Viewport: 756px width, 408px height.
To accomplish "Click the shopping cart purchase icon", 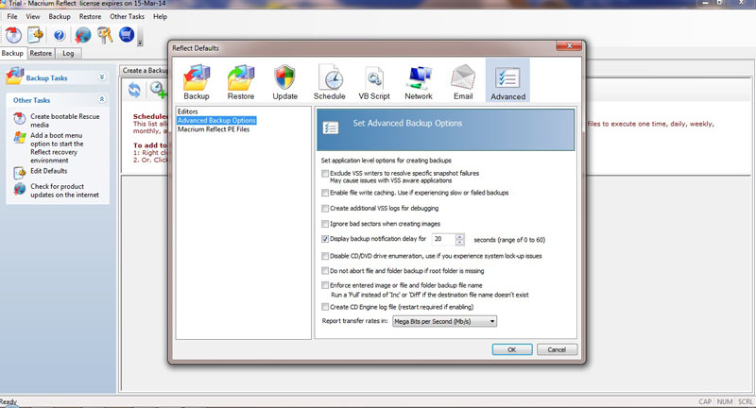I will 127,35.
